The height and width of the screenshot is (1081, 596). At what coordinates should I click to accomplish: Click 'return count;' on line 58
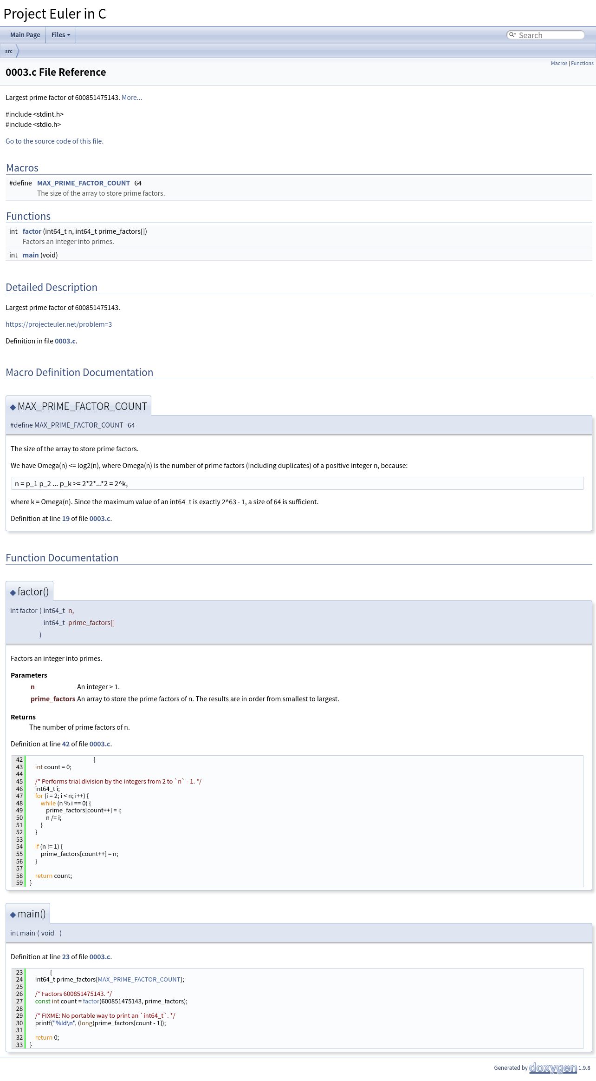point(53,876)
